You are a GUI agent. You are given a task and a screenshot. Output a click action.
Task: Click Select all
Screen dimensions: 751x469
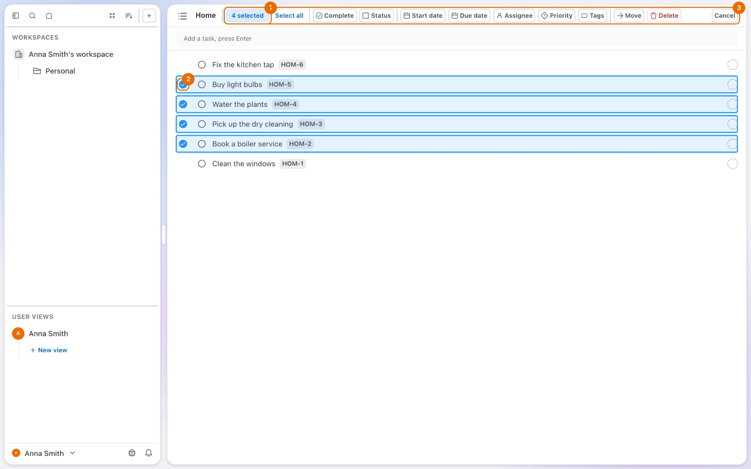[x=289, y=15]
